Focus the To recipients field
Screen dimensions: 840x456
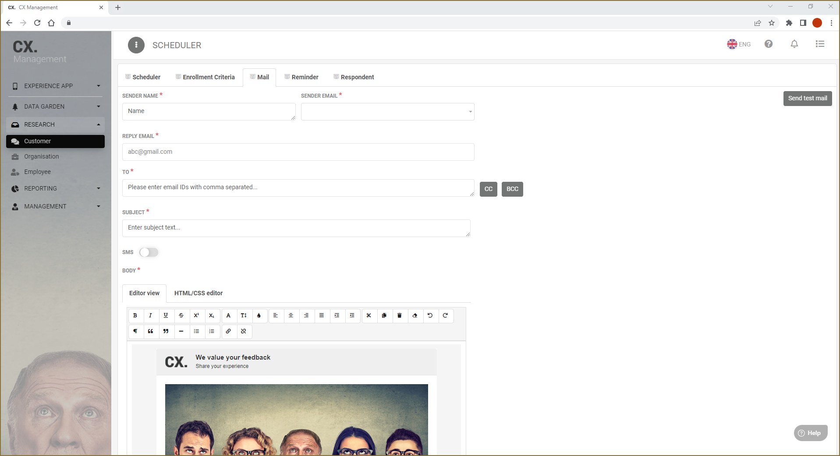298,188
